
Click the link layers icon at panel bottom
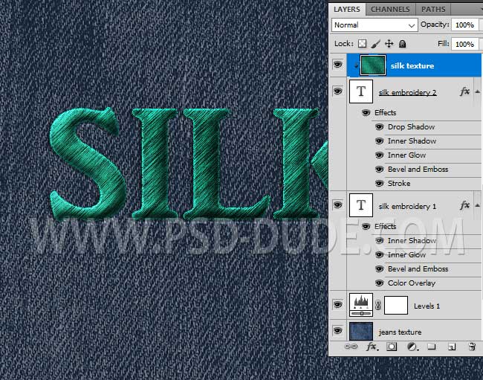click(351, 347)
